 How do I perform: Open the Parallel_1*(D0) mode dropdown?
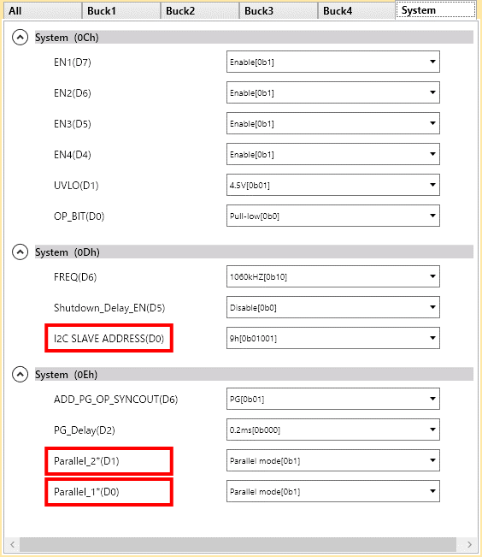click(x=333, y=491)
